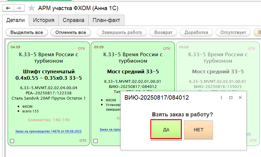The width and height of the screenshot is (261, 157).
Task: Click the Завершить работу button
Action: click(x=122, y=32)
